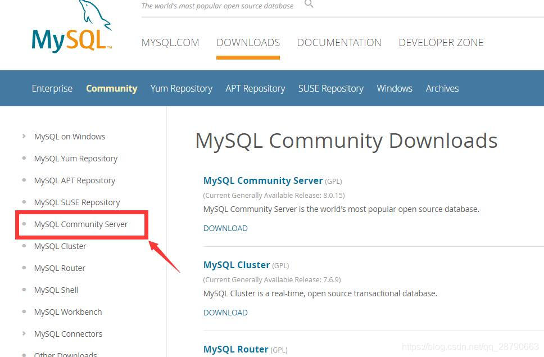Open the MYSQL.COM tab
Screen dimensions: 544x357
[x=170, y=43]
